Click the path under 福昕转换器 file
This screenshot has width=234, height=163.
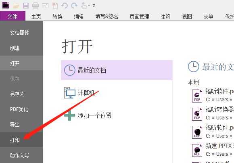pos(219,118)
